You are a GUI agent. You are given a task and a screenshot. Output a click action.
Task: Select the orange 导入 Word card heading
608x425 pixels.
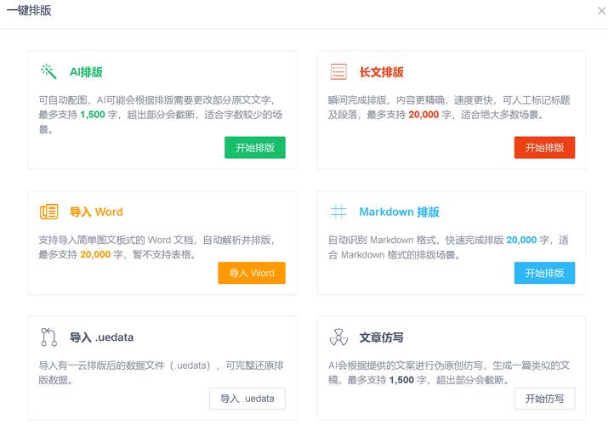pos(96,212)
